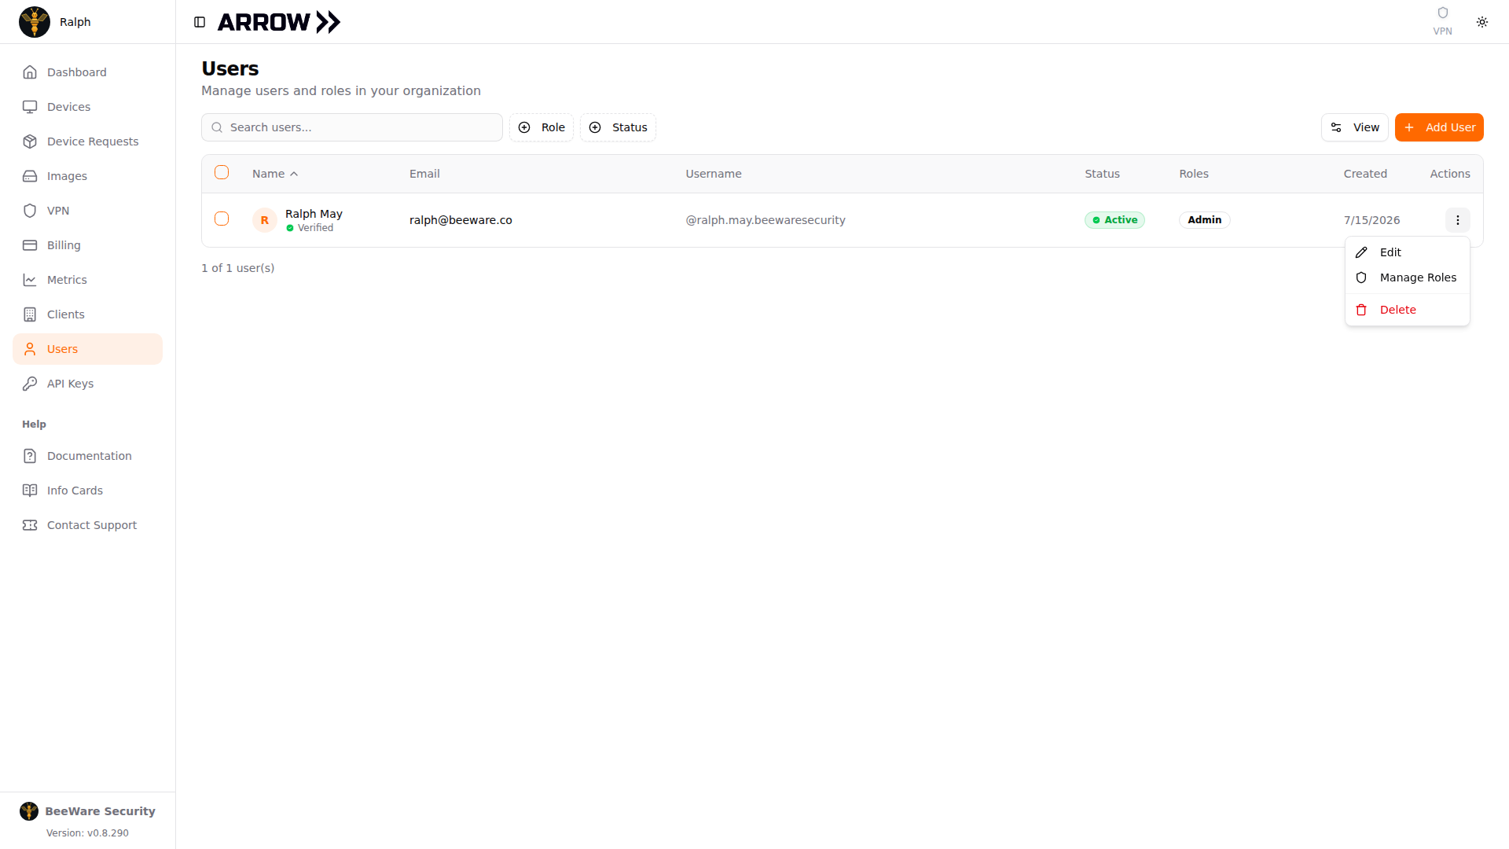Choose Manage Roles from the menu
The width and height of the screenshot is (1509, 849).
pos(1407,277)
